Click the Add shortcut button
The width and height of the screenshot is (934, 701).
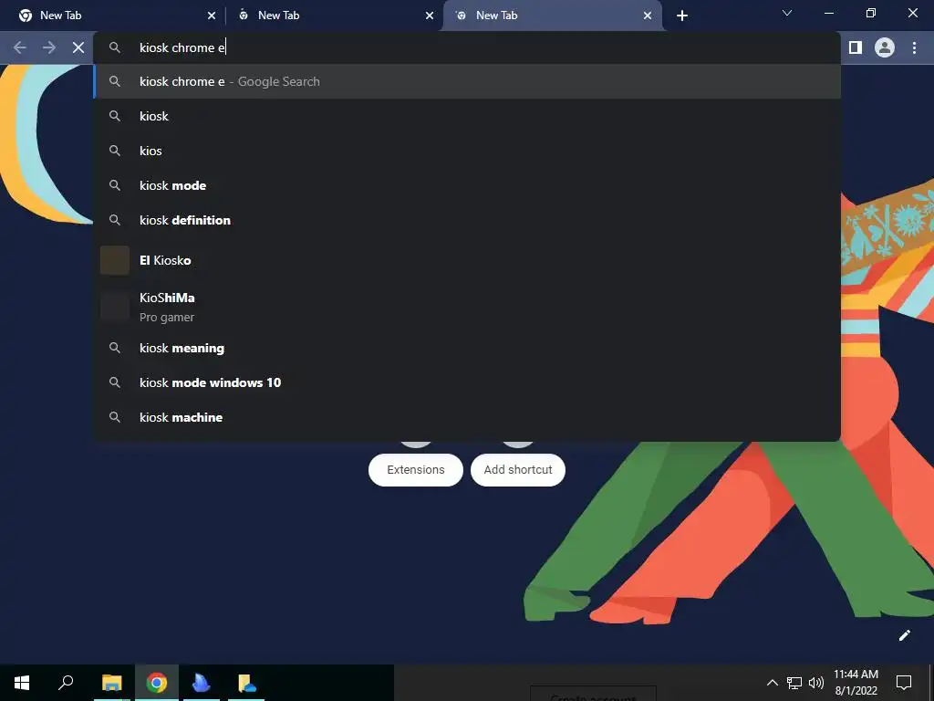coord(518,470)
